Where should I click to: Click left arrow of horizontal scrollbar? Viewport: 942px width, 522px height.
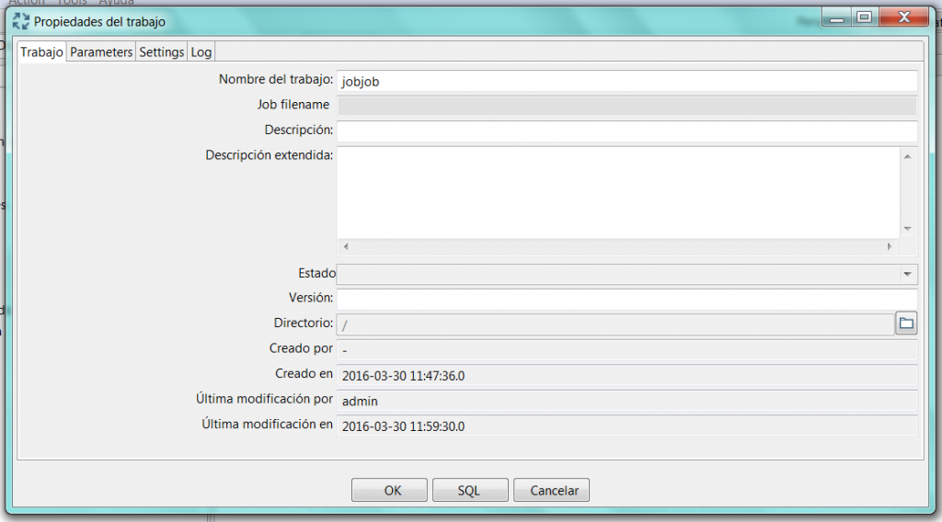(346, 246)
